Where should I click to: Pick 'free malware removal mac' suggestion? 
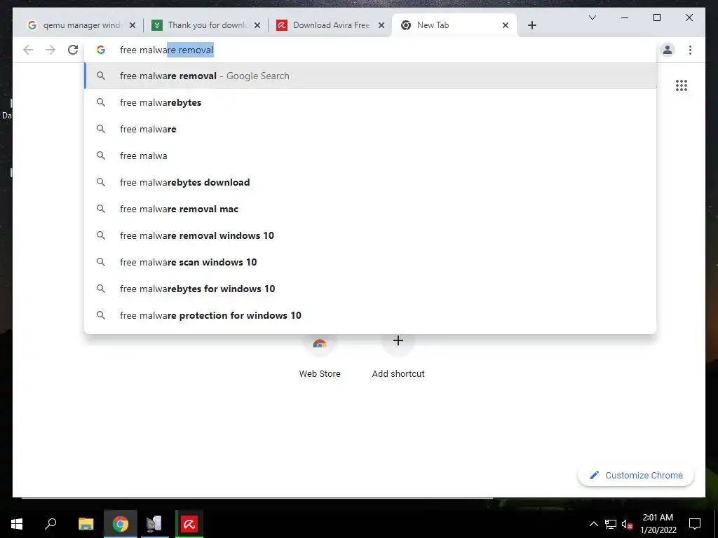(x=370, y=209)
